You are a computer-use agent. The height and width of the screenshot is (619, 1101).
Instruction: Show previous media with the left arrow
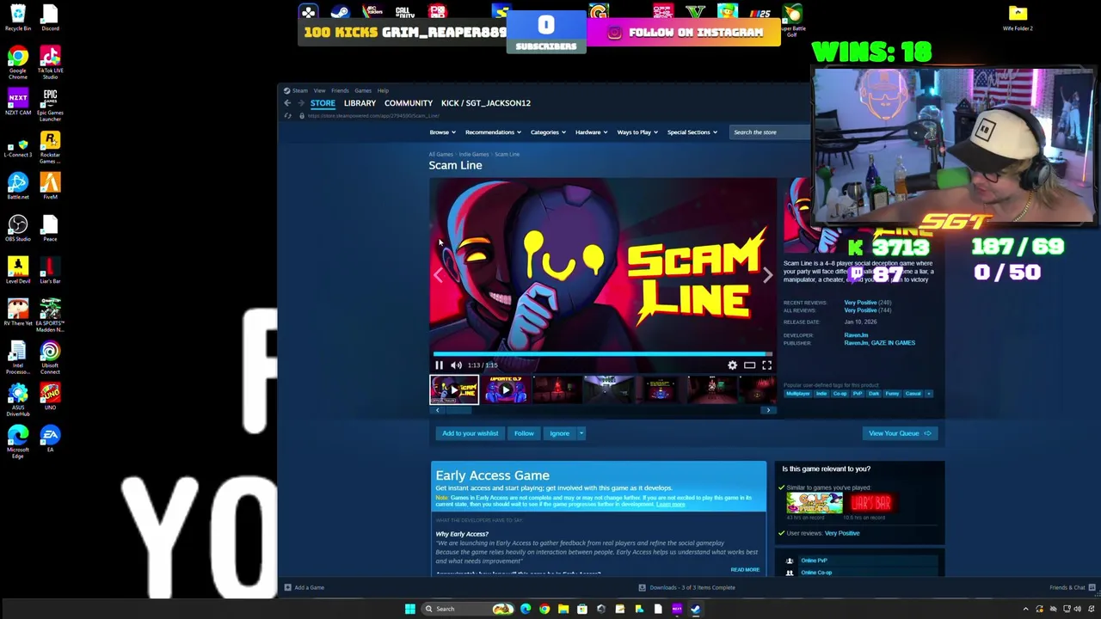tap(438, 274)
